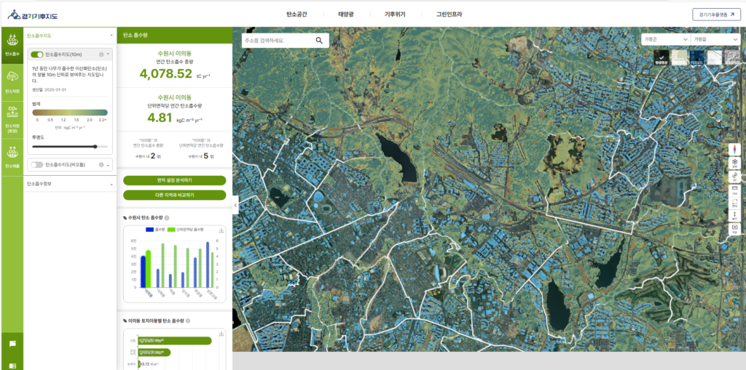The height and width of the screenshot is (370, 746).
Task: Click the compass icon on map
Action: coord(734,148)
